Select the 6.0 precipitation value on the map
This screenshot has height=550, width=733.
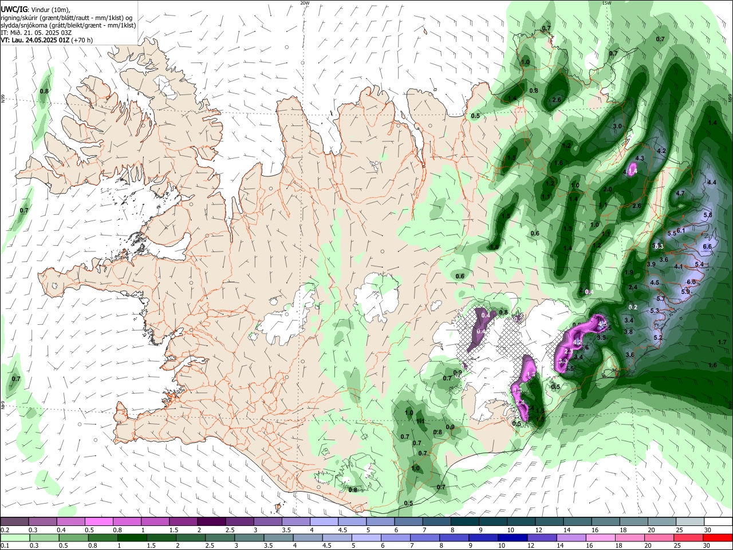691,282
